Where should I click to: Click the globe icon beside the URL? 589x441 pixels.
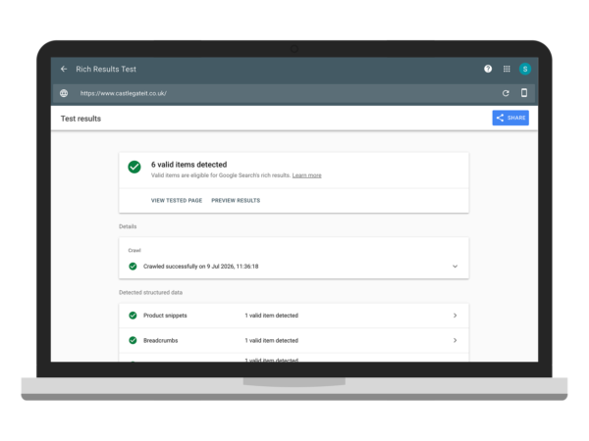click(64, 93)
